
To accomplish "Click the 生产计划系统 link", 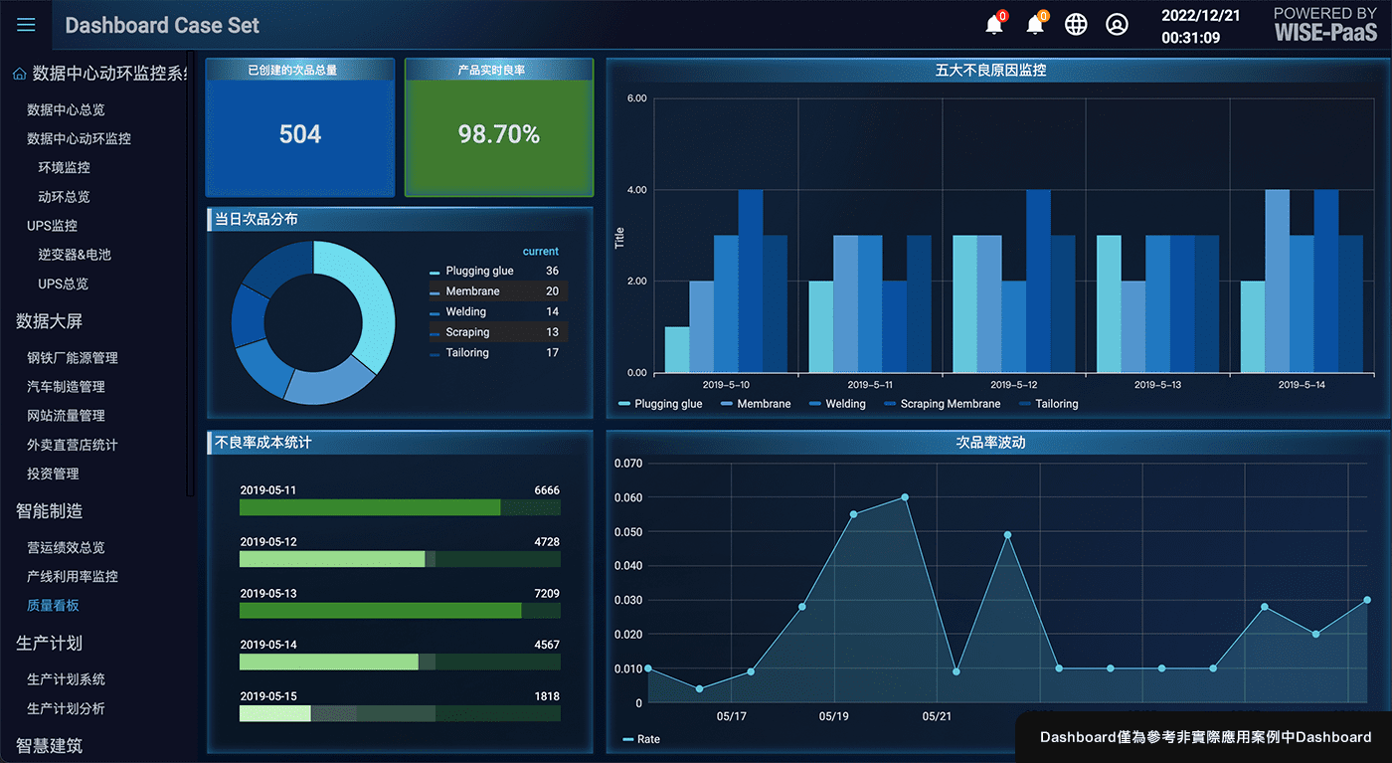I will (66, 679).
